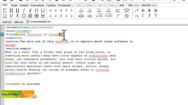
Task: Insert the circled dot ⊙ operator
Action: click(24, 16)
